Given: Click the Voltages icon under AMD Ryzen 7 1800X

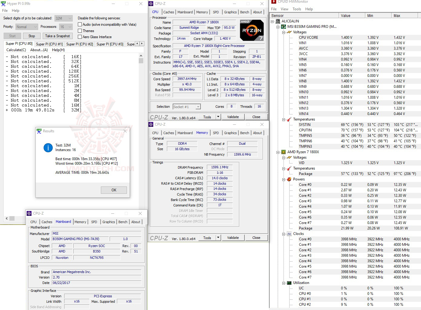Looking at the screenshot, I should (289, 157).
